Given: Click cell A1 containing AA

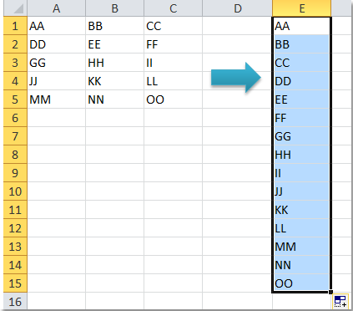Looking at the screenshot, I should point(56,26).
